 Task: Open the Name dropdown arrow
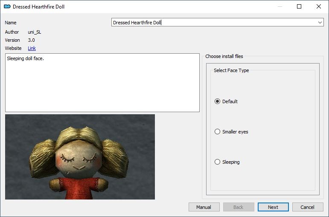320,23
